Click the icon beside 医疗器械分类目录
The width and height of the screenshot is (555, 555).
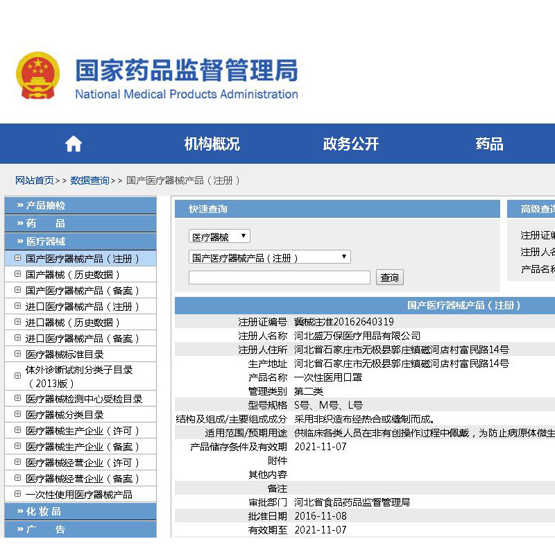[x=17, y=414]
